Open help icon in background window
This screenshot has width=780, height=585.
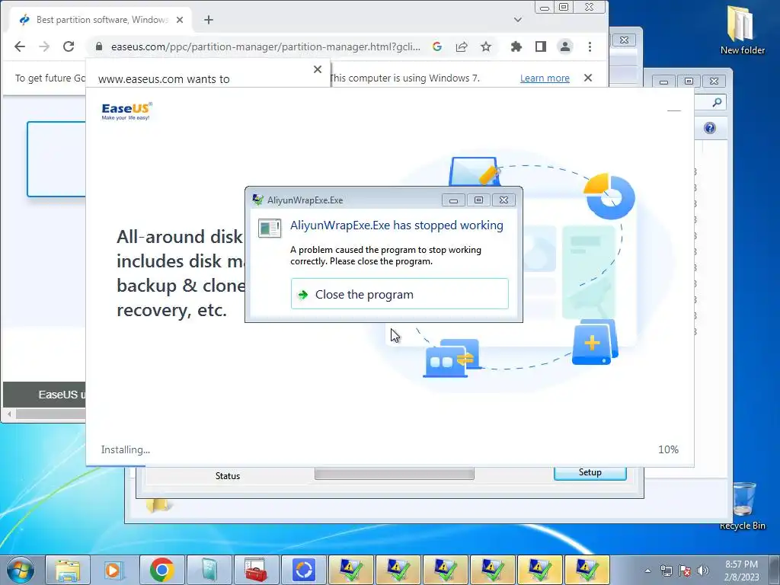click(710, 128)
